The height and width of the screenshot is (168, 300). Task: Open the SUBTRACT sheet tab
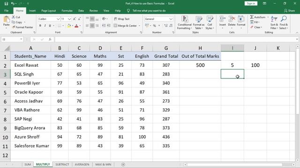pyautogui.click(x=62, y=164)
